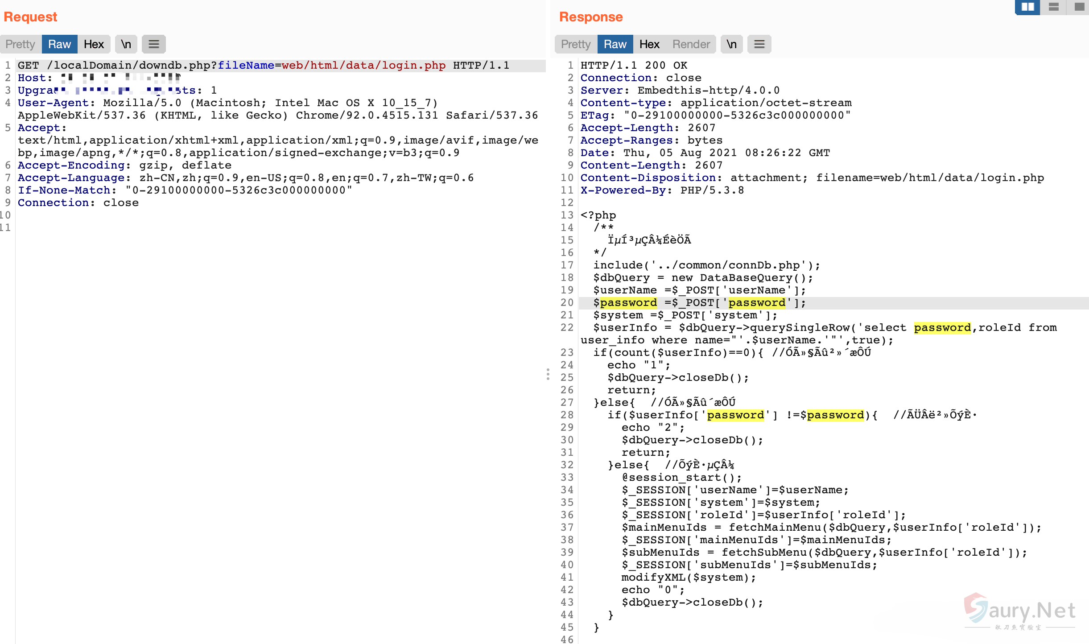Click highlighted password on response line 20
This screenshot has height=644, width=1089.
tap(628, 303)
